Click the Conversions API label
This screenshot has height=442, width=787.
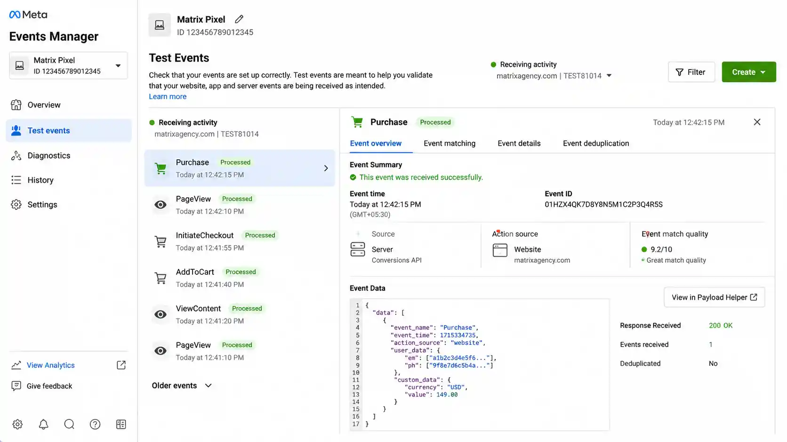click(396, 260)
